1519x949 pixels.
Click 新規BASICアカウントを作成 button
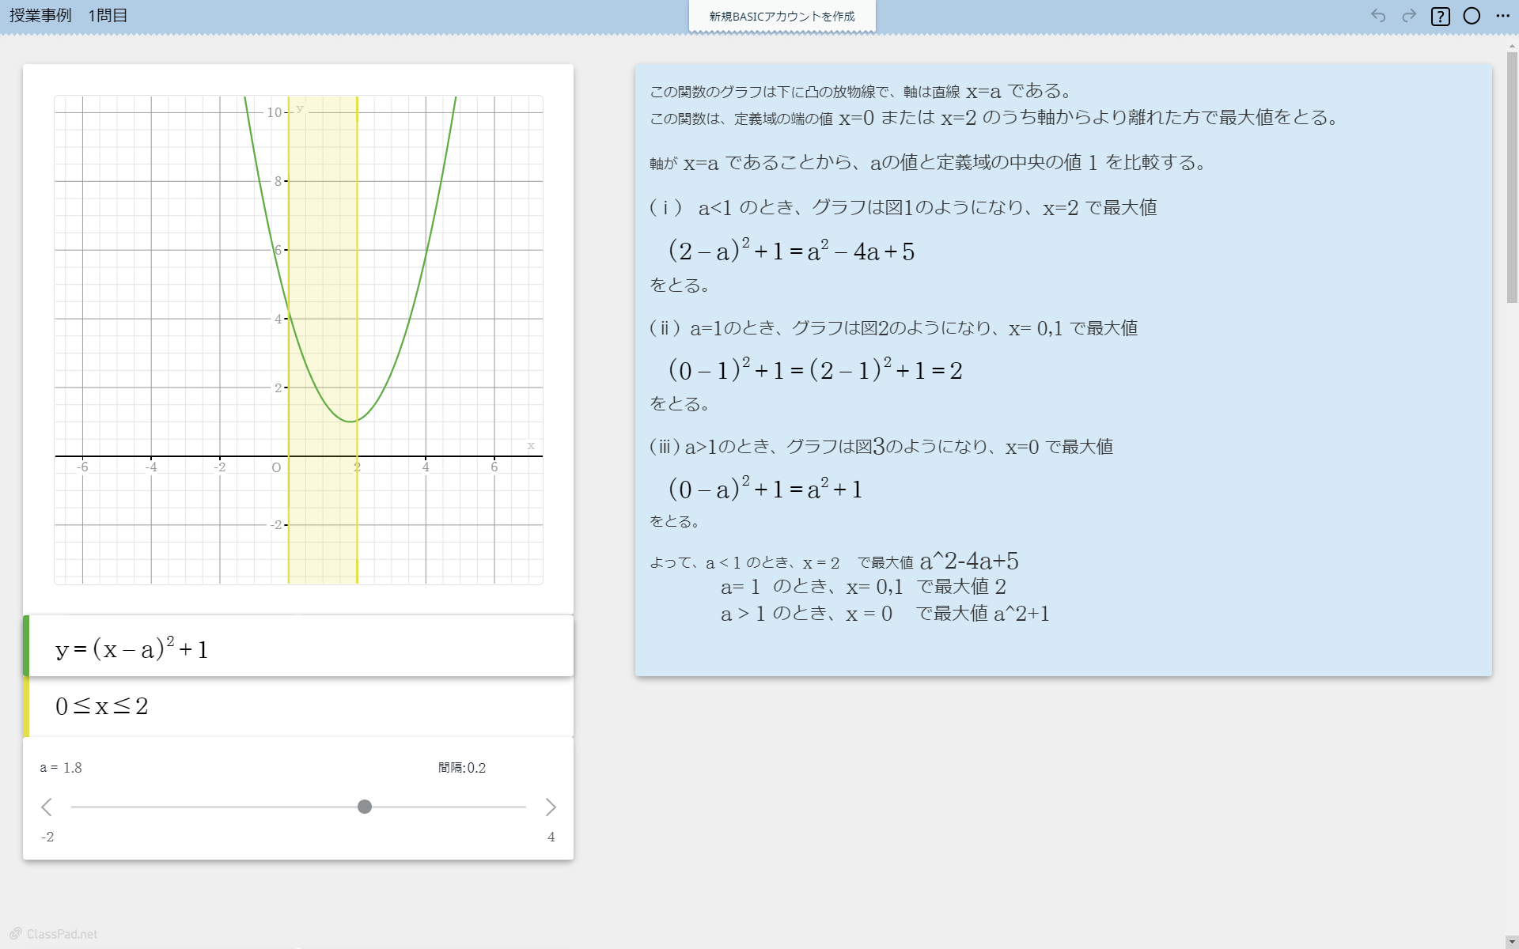tap(782, 16)
